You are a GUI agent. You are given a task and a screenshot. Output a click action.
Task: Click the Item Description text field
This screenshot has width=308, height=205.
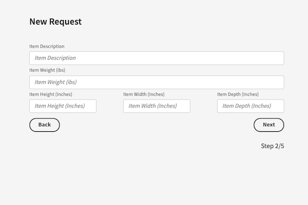tap(157, 58)
